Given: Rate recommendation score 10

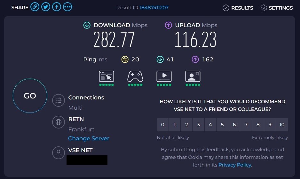Looking at the screenshot, I should 282,125.
